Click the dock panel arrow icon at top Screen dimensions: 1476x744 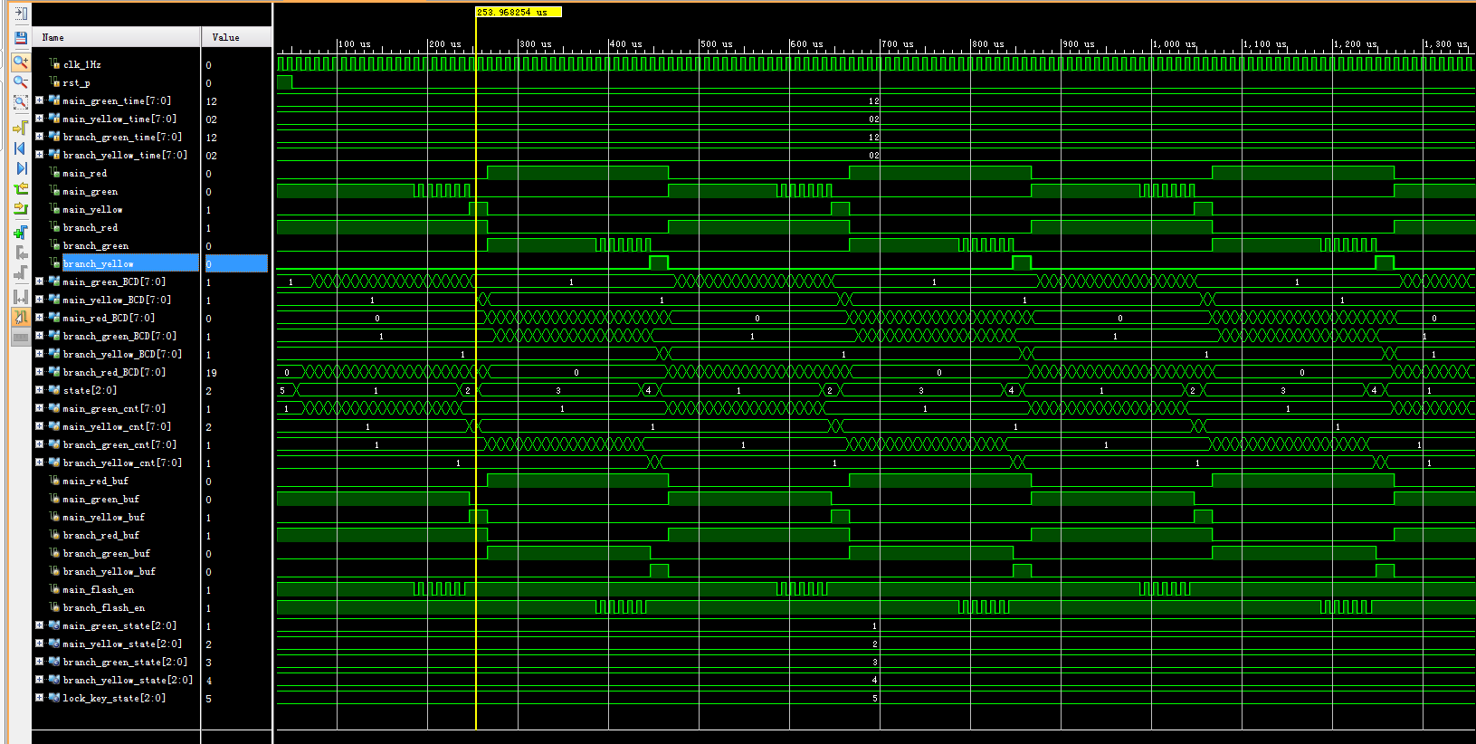[x=20, y=14]
